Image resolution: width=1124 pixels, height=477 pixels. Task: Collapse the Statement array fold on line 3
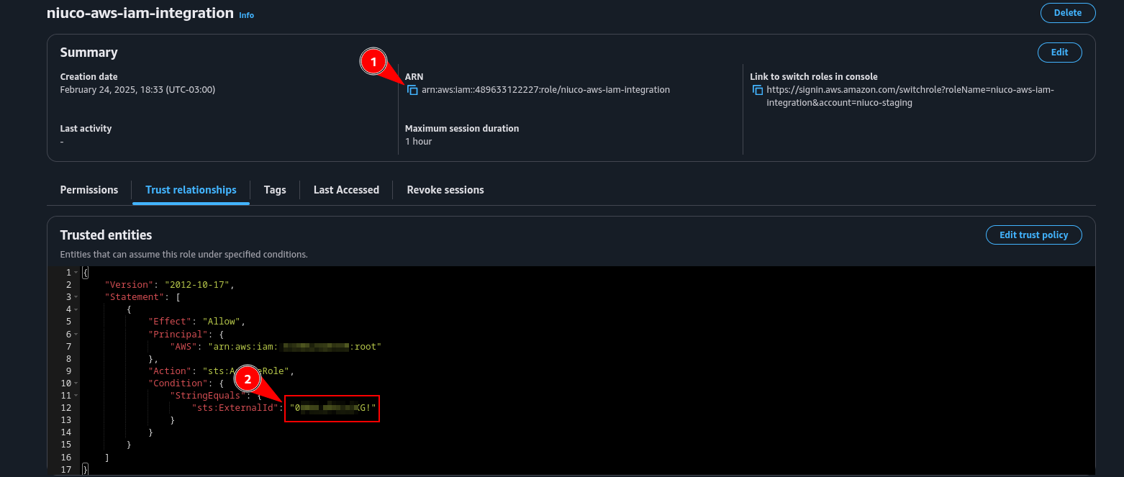pos(76,297)
